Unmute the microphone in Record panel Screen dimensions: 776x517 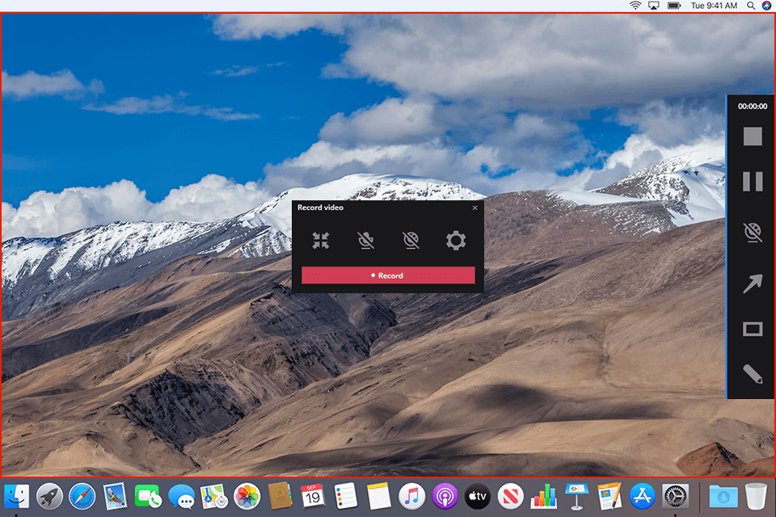coord(365,240)
